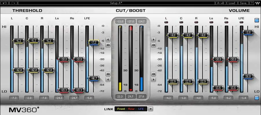Click the Save button
The image size is (261, 115).
coord(243,3)
